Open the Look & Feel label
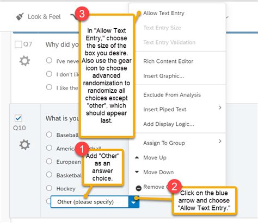 [44, 17]
